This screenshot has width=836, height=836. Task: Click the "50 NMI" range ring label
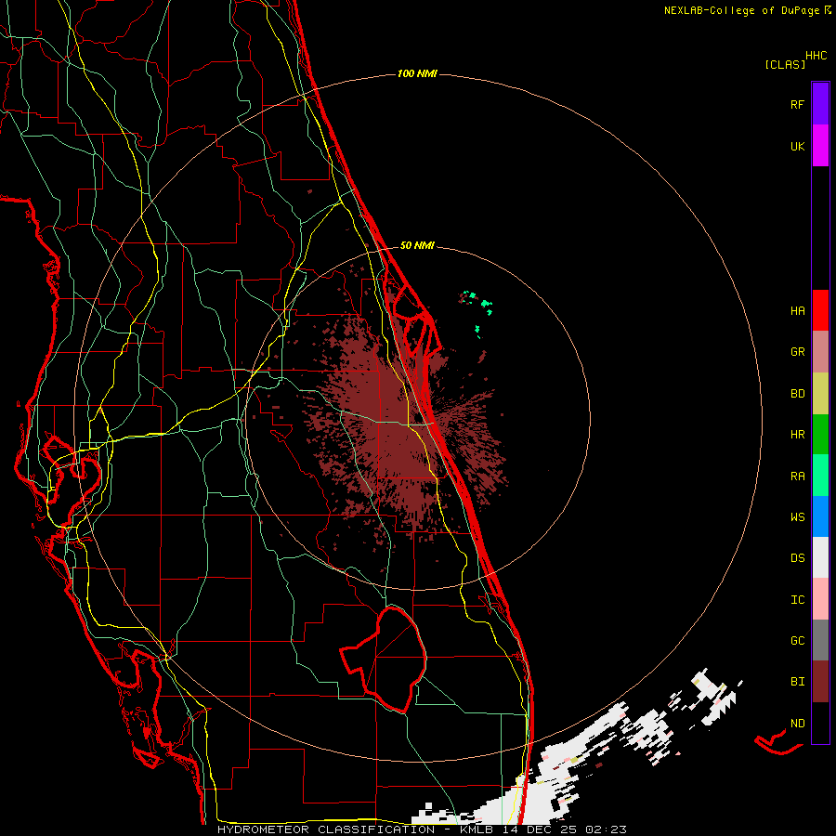point(417,245)
